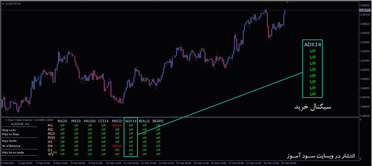
Task: Click the MACD column header
Action: click(x=117, y=121)
